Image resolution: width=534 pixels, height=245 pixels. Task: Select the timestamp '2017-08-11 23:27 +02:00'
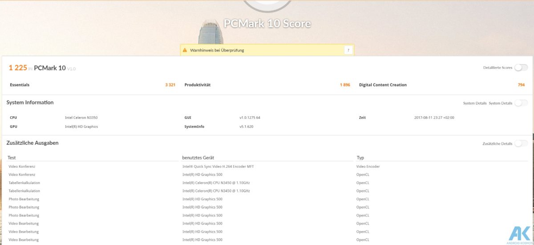click(434, 118)
